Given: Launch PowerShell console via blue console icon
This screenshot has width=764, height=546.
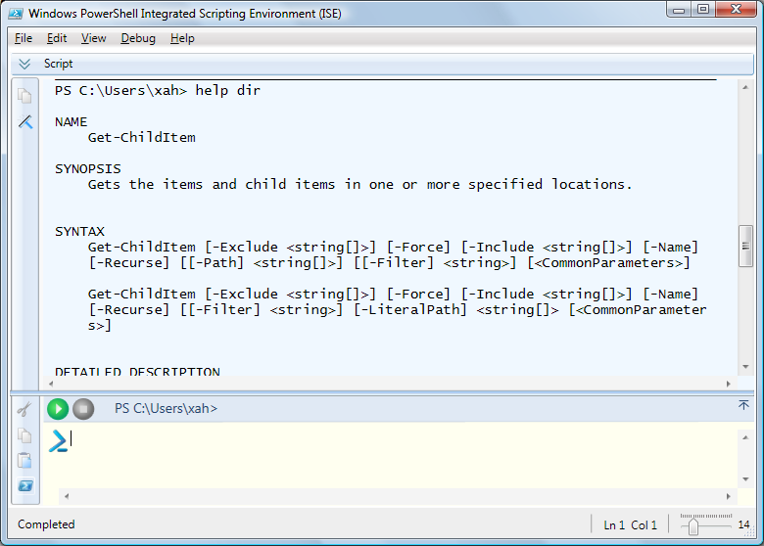Looking at the screenshot, I should click(25, 485).
